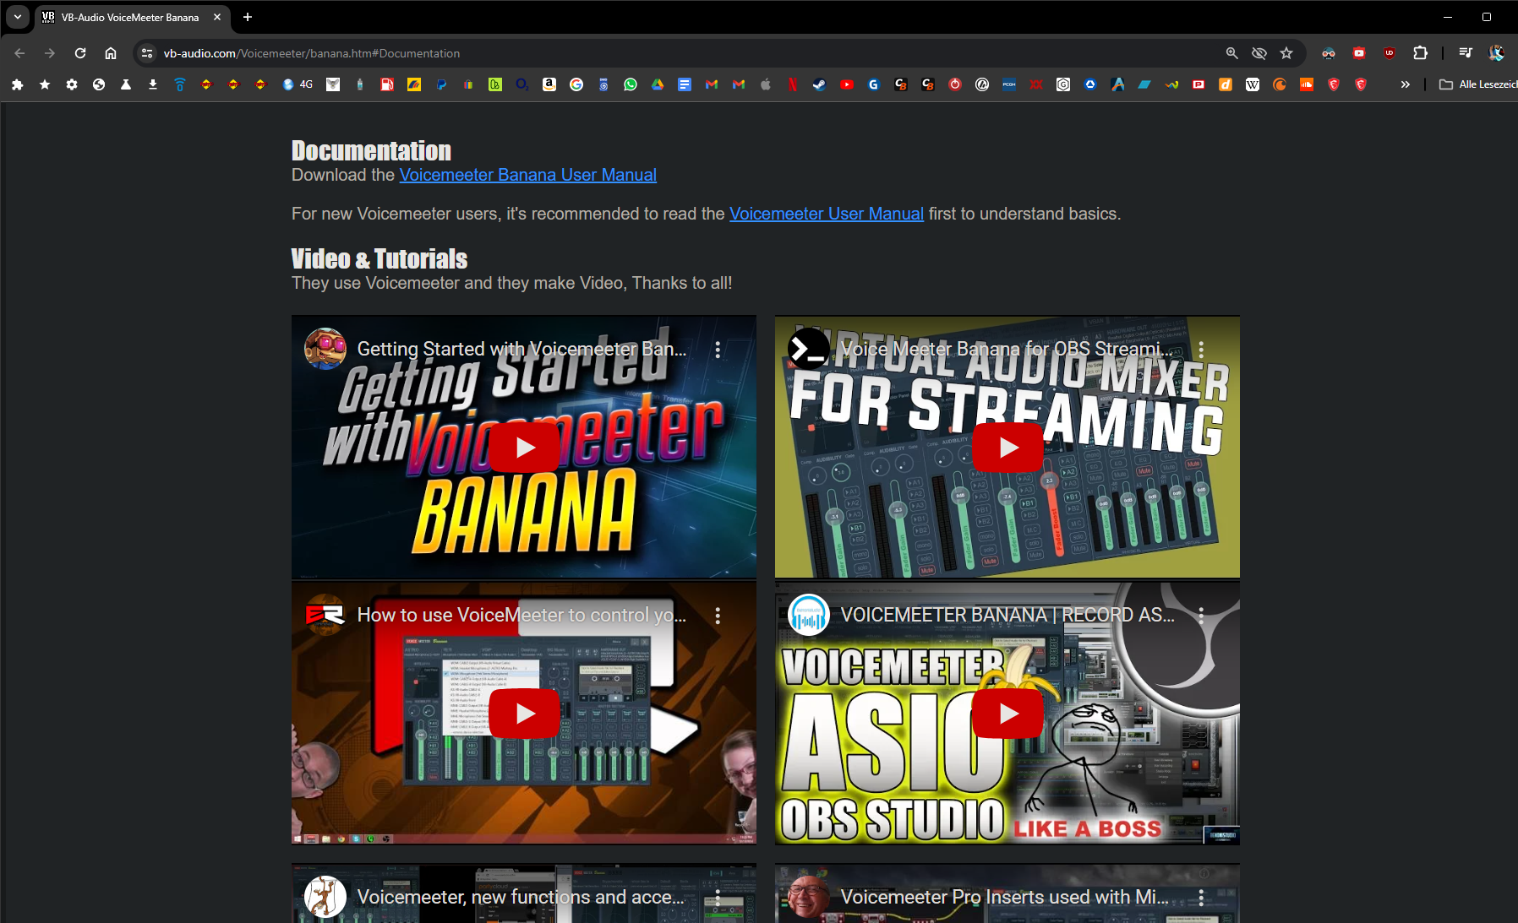Image resolution: width=1518 pixels, height=923 pixels.
Task: Open the bookmarks star shortcut in bookmarks bar
Action: (x=45, y=84)
